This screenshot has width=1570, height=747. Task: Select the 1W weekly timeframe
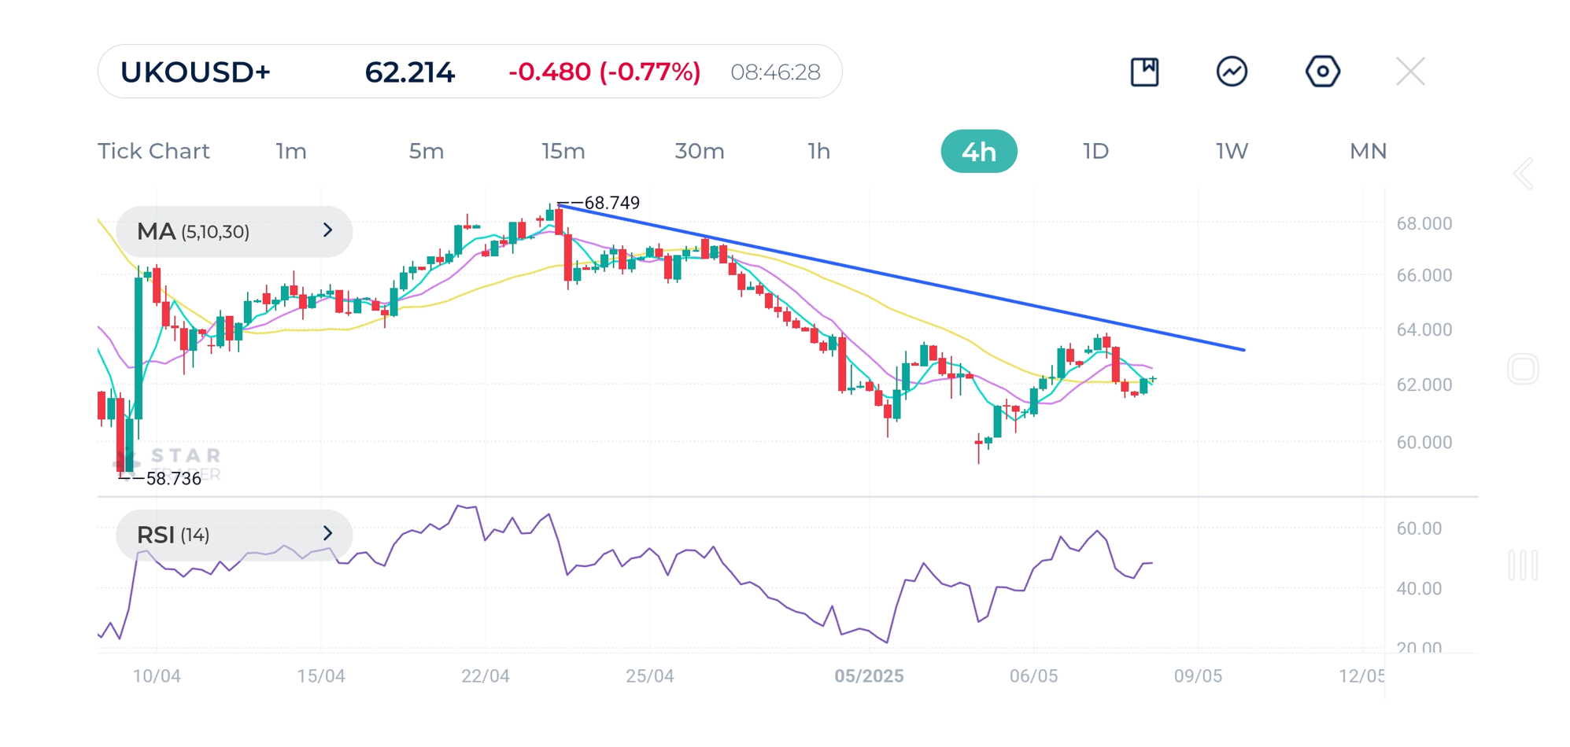tap(1232, 151)
